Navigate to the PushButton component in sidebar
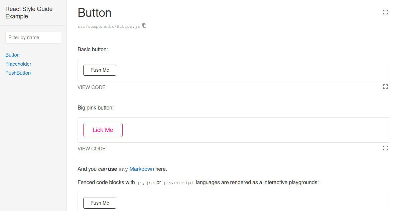This screenshot has height=211, width=401. tap(18, 73)
